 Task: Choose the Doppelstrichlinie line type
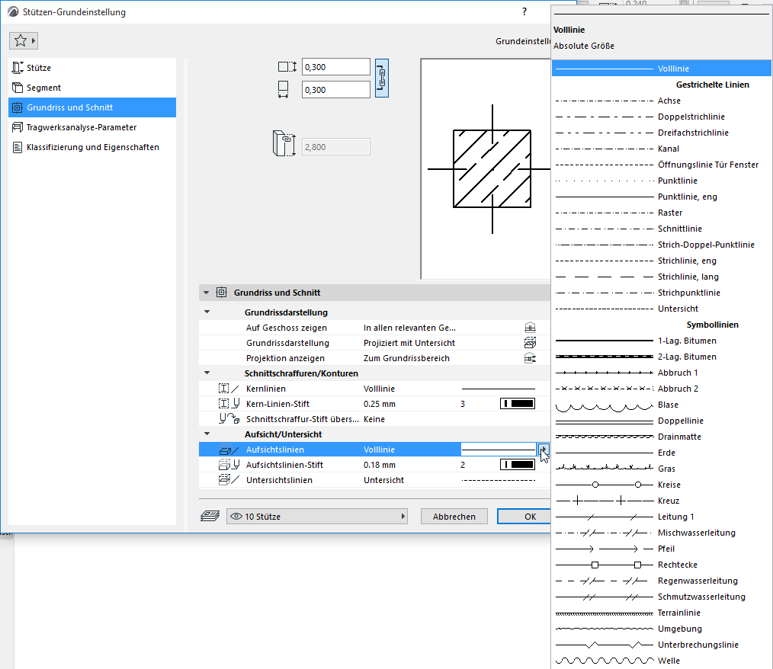click(662, 117)
